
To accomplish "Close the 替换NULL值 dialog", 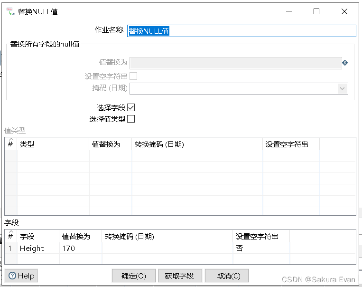I will point(344,11).
